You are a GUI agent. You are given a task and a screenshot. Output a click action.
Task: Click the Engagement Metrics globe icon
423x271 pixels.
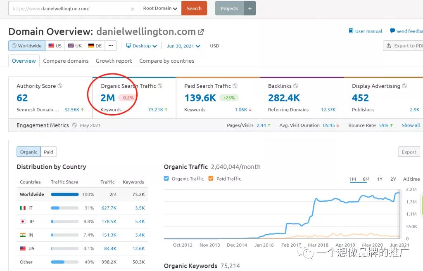pos(74,125)
